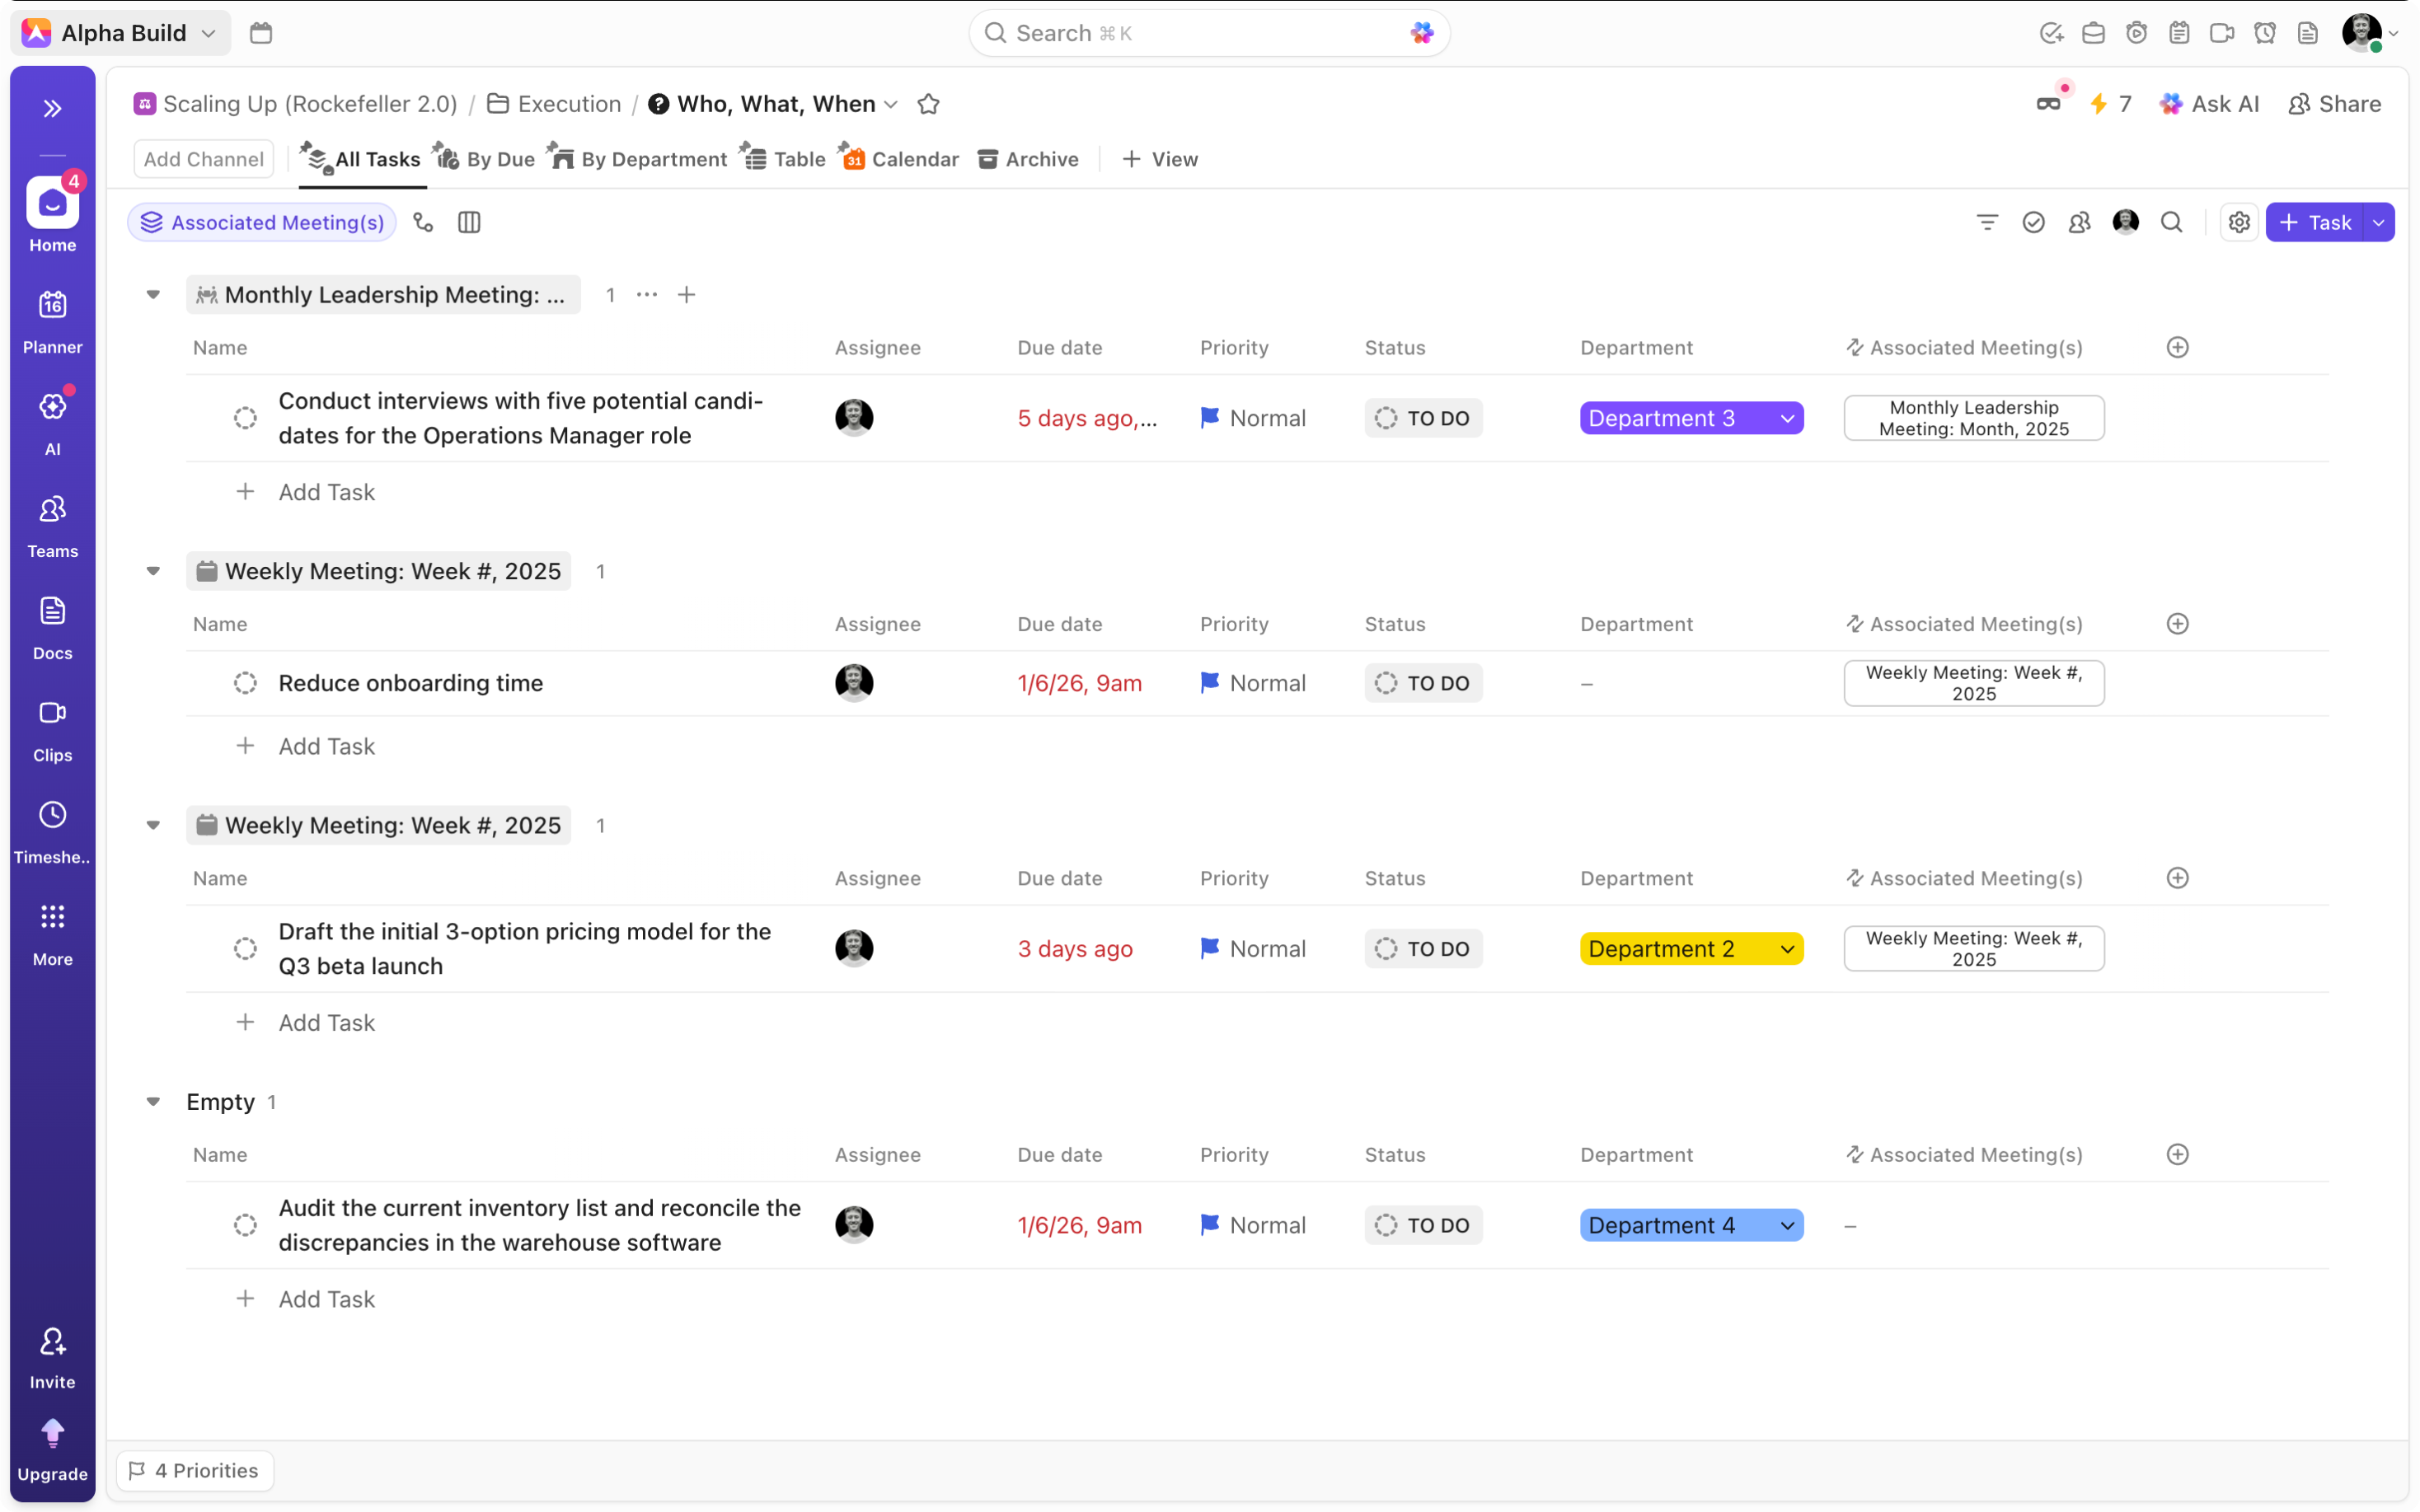Mark Reduce onboarding time status circle

coord(245,683)
